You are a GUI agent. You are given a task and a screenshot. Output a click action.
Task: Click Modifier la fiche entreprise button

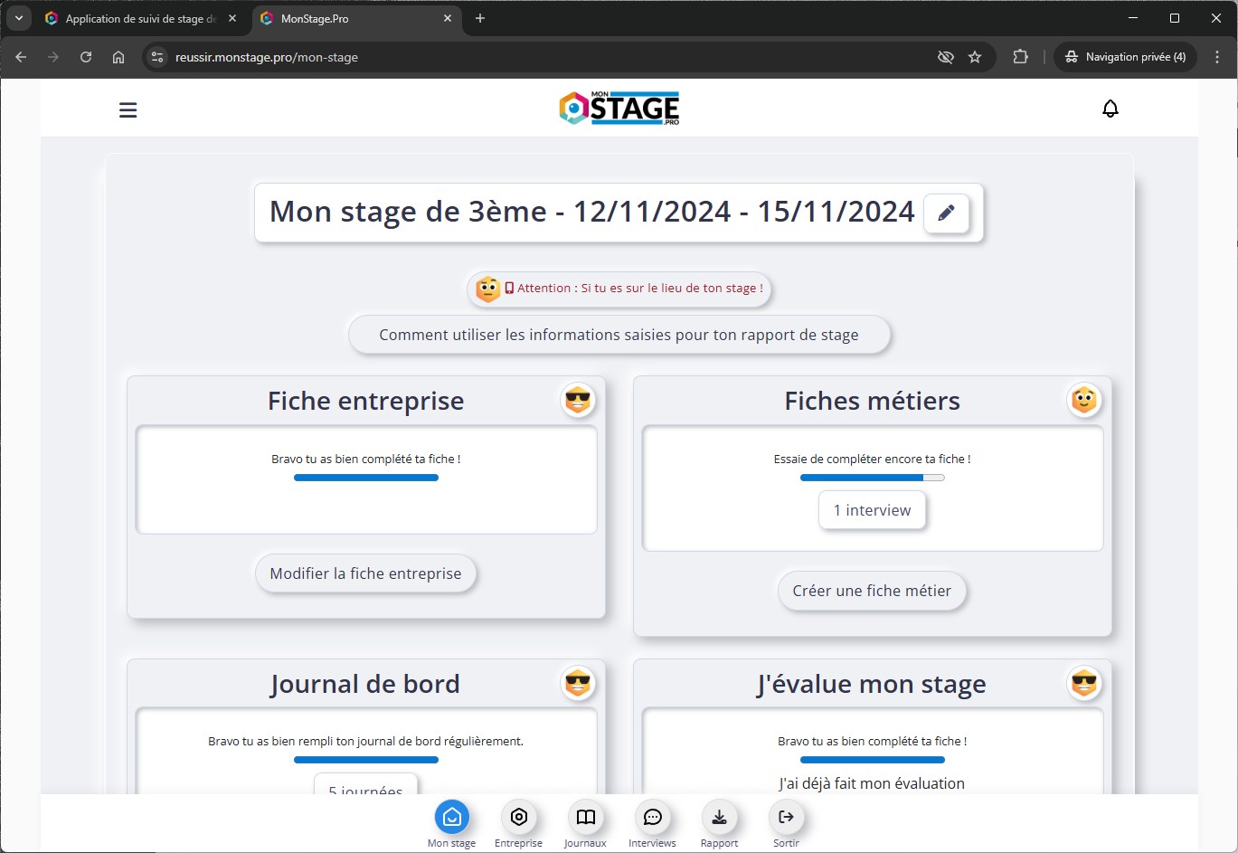[365, 573]
